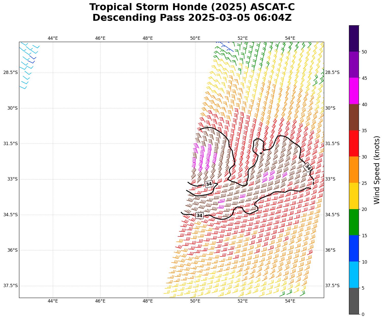Click the dark blue 10-15 knot colorbar band
This screenshot has width=384, height=320.
click(354, 248)
